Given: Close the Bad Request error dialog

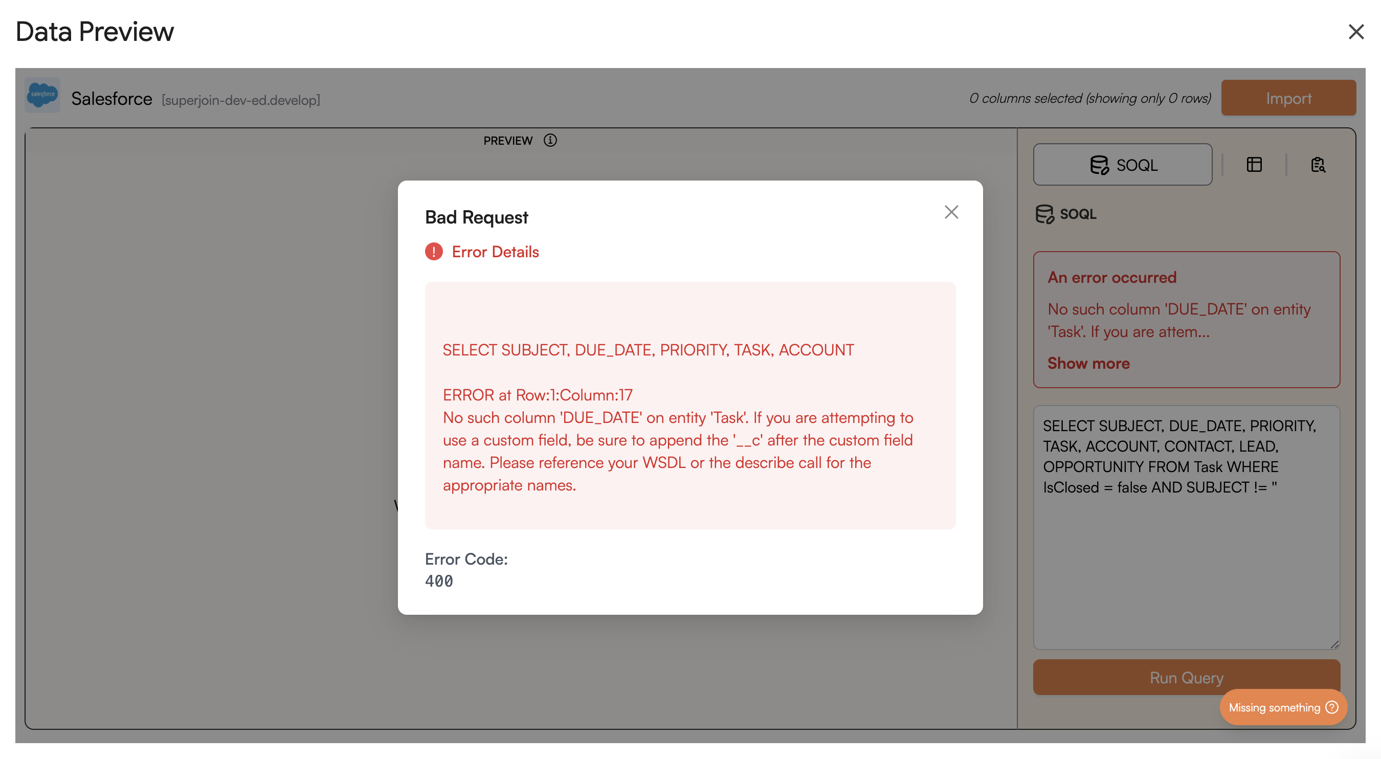Looking at the screenshot, I should [x=951, y=212].
